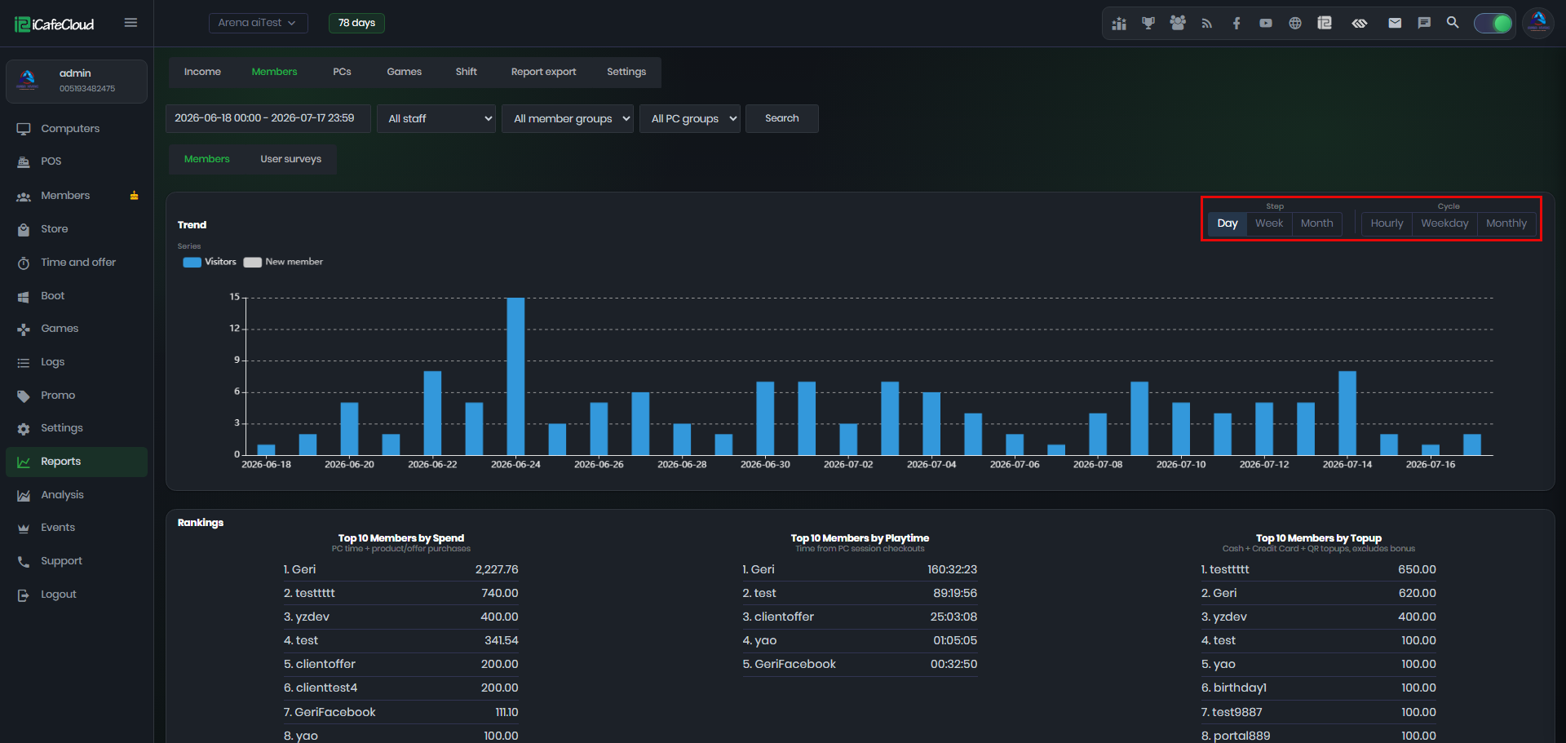This screenshot has height=743, width=1566.
Task: Open the All member groups dropdown
Action: coord(568,118)
